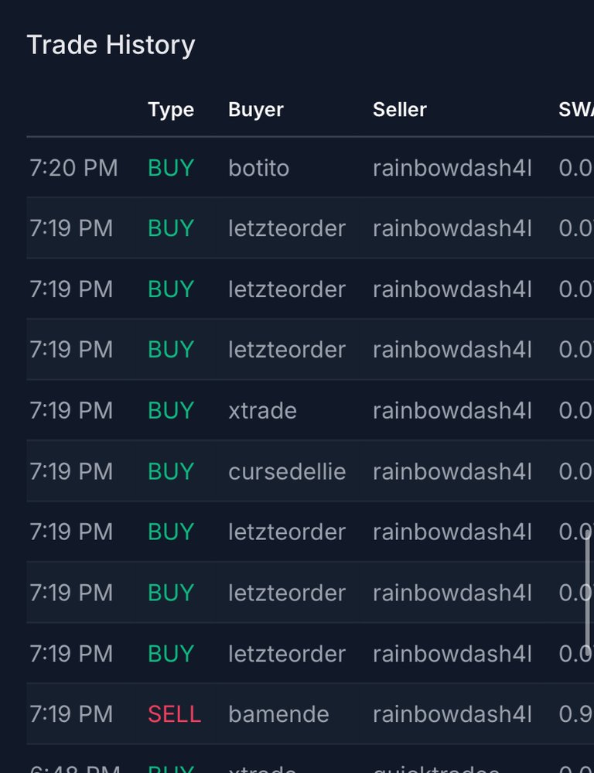594x773 pixels.
Task: Click the Seller column header
Action: coord(400,109)
